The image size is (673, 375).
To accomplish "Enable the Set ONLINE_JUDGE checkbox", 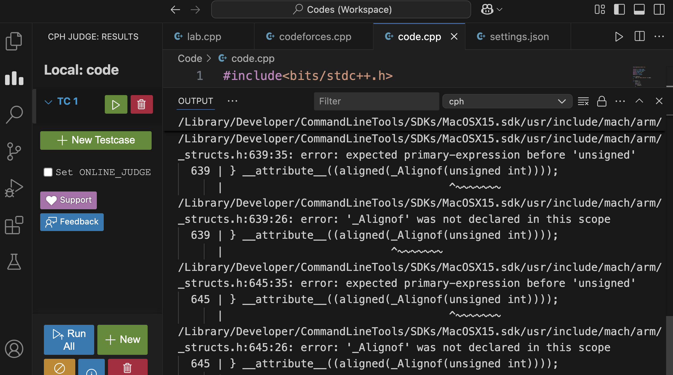I will click(48, 172).
